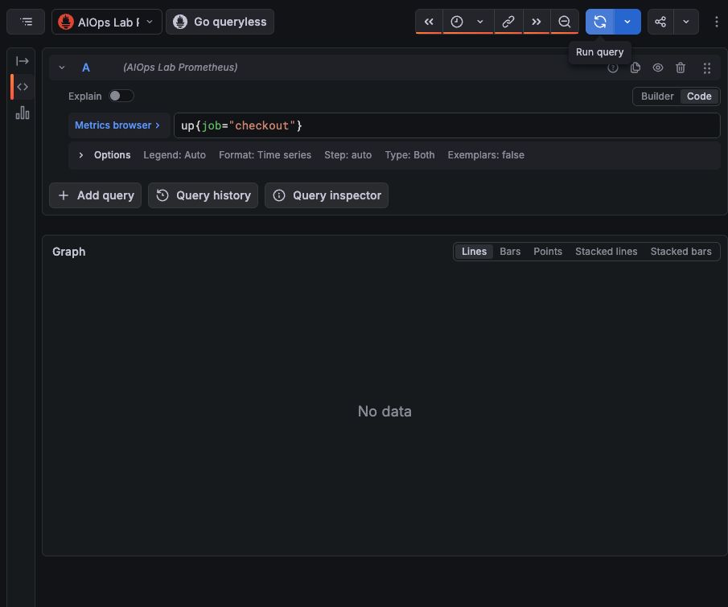Copy shortened link icon
Viewport: 728px width, 607px height.
[508, 22]
